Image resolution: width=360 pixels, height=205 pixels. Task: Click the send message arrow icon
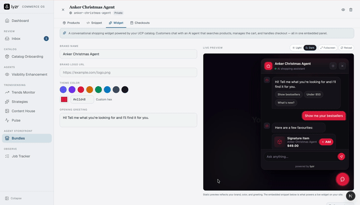tap(341, 157)
